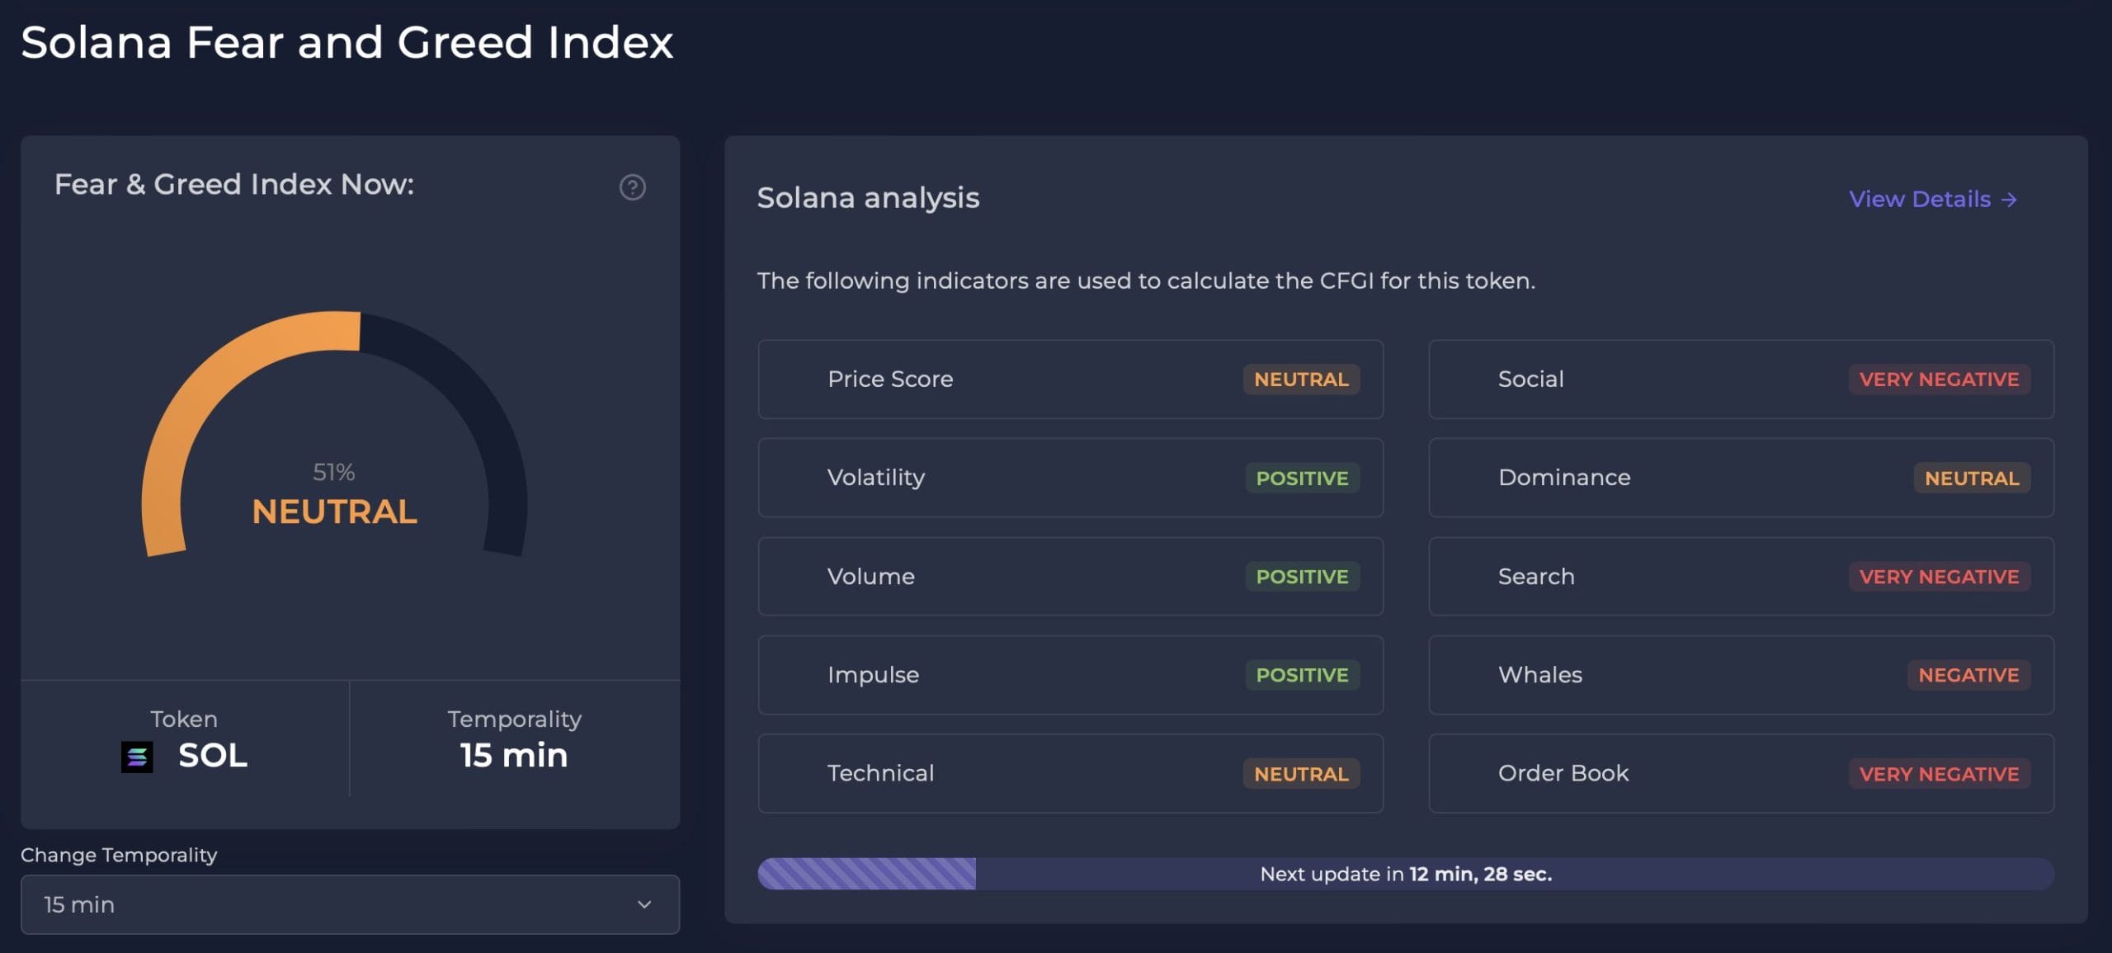Click the Next update progress bar

(1406, 874)
